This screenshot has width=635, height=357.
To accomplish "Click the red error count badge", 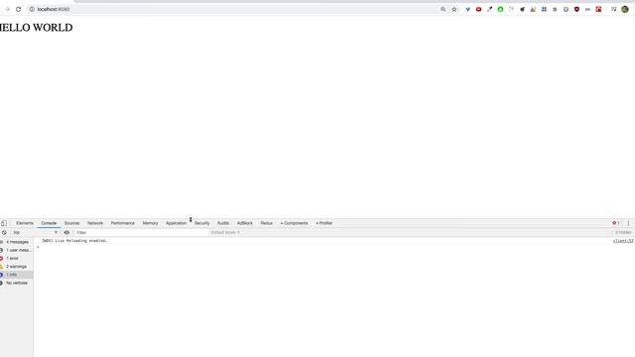I will pos(615,223).
